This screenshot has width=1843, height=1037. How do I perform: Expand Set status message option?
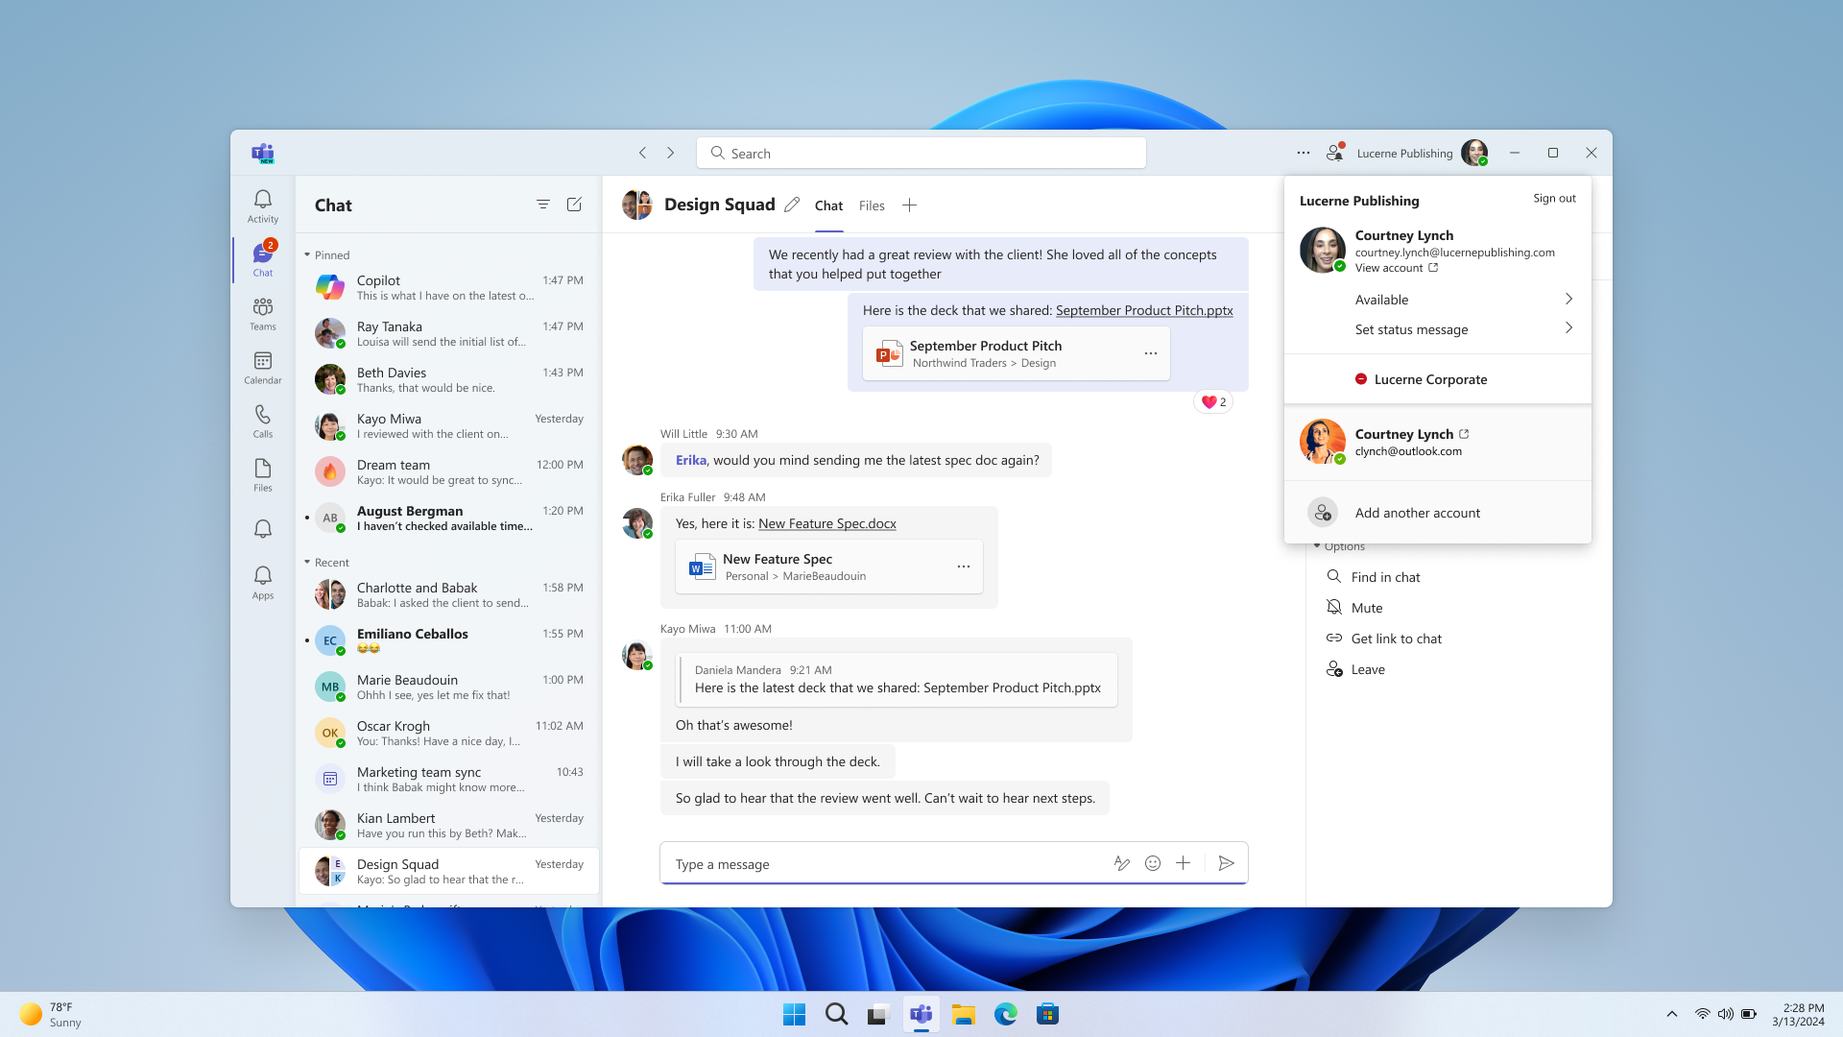pos(1568,329)
